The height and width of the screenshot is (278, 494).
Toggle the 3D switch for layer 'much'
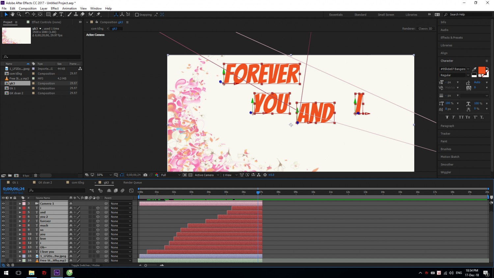(x=98, y=226)
